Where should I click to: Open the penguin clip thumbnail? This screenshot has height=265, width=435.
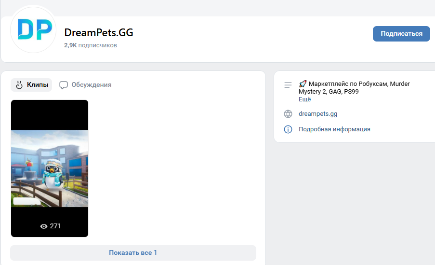50,168
